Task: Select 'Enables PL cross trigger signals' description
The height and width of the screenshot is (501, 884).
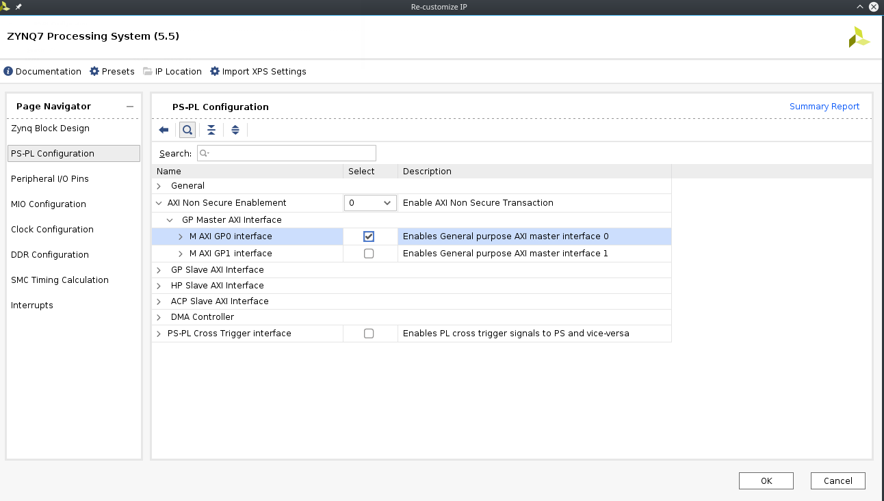Action: pos(516,334)
